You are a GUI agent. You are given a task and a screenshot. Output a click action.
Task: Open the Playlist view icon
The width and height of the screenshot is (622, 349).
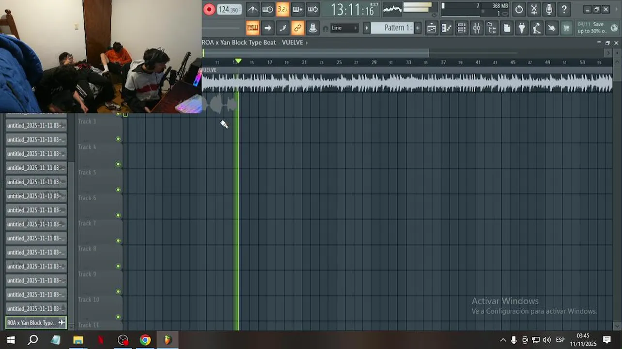(431, 28)
